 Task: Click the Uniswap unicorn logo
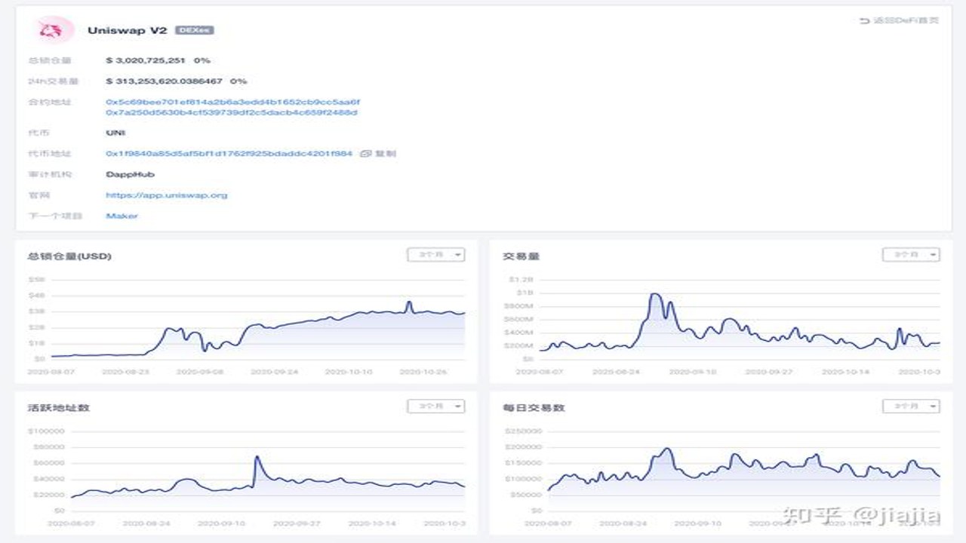coord(54,30)
